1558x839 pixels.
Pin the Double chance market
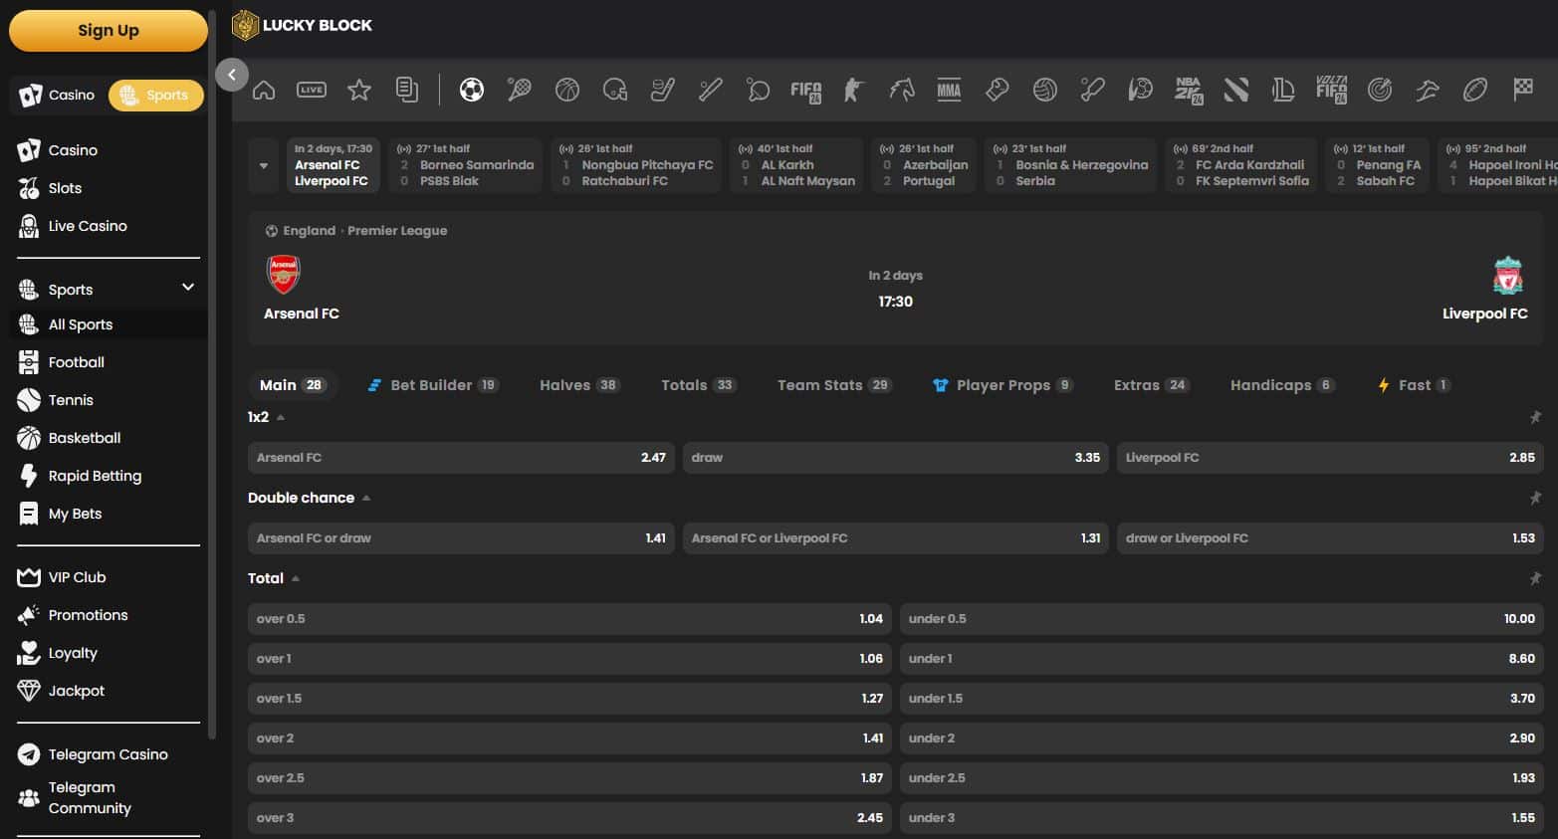[x=1535, y=498]
